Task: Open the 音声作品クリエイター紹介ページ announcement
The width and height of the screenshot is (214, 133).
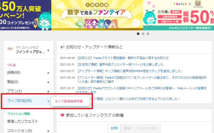Action: point(120,64)
